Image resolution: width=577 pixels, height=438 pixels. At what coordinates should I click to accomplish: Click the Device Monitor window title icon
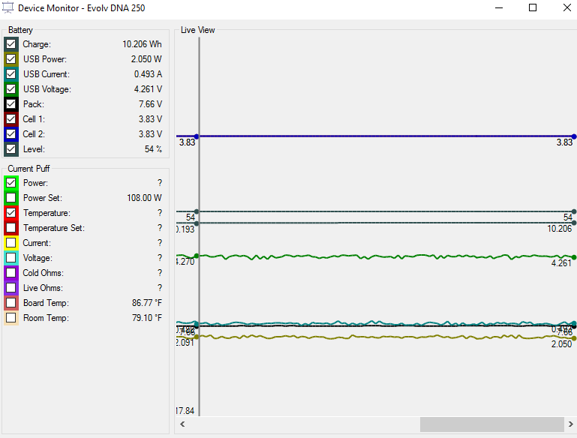tap(9, 7)
